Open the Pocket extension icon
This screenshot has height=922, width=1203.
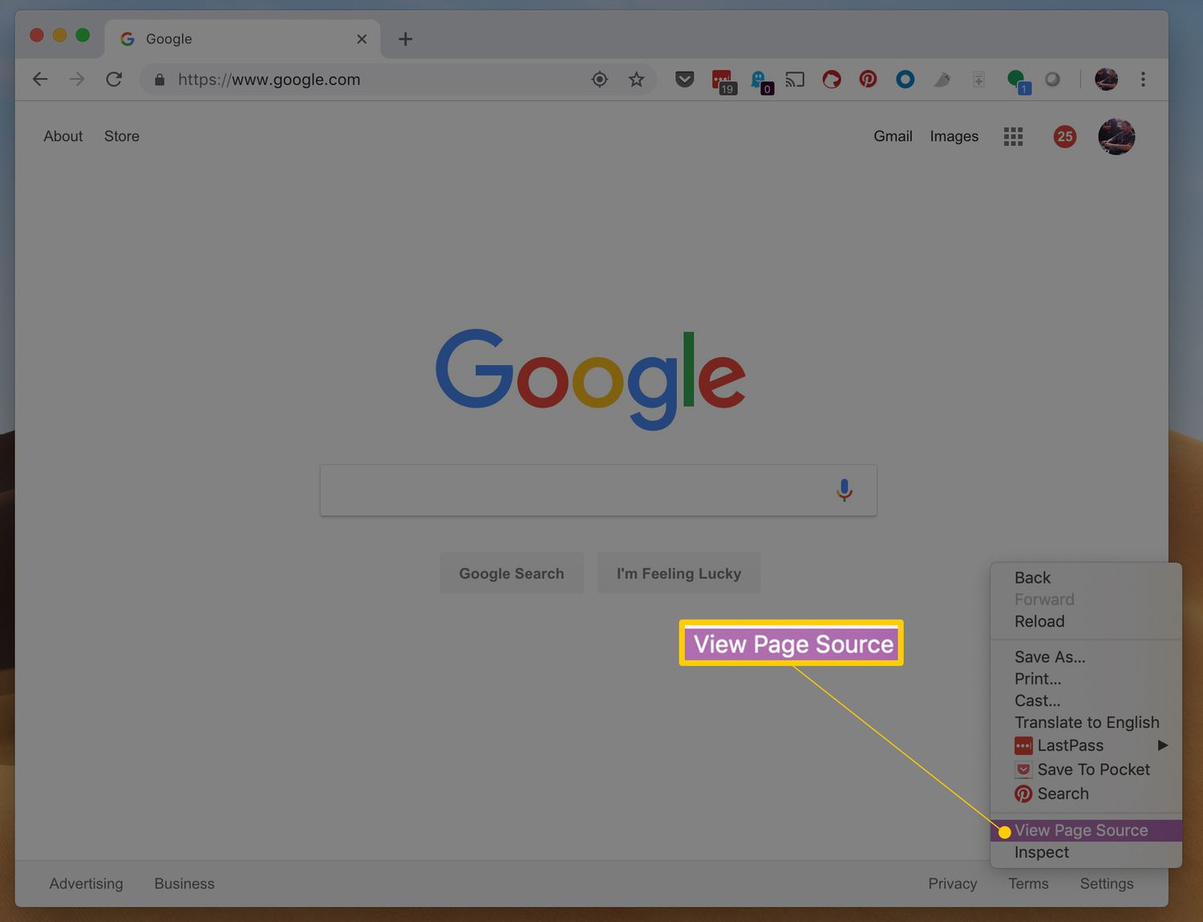(684, 79)
